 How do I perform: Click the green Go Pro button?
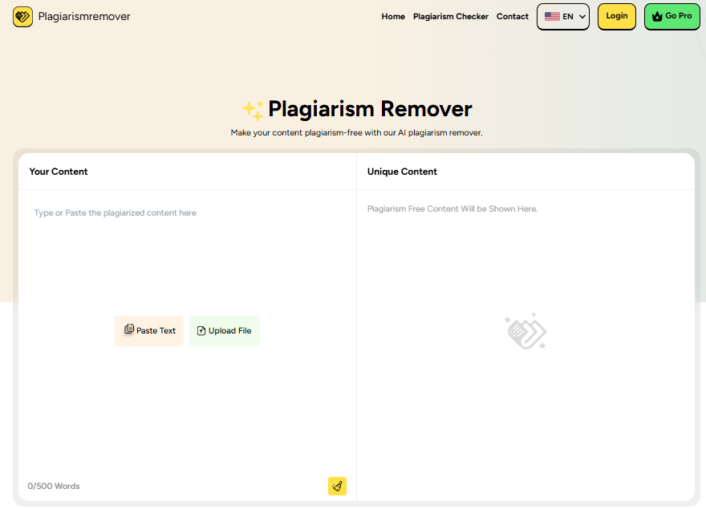[672, 16]
